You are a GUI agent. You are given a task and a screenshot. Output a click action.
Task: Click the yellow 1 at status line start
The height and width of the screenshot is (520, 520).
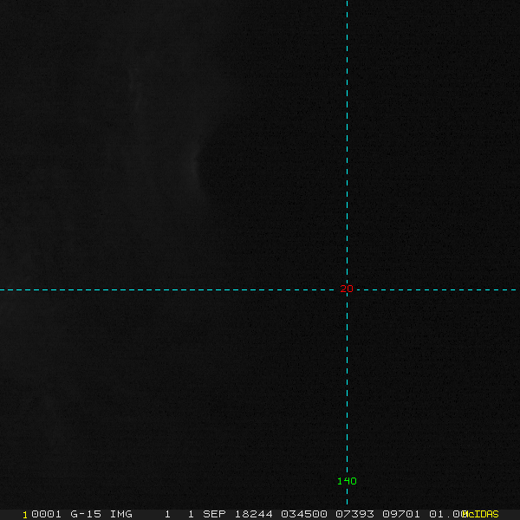coord(25,514)
